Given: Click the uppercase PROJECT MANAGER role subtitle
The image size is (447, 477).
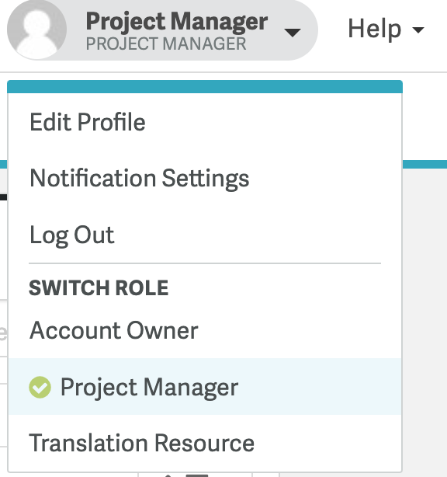Looking at the screenshot, I should click(166, 44).
